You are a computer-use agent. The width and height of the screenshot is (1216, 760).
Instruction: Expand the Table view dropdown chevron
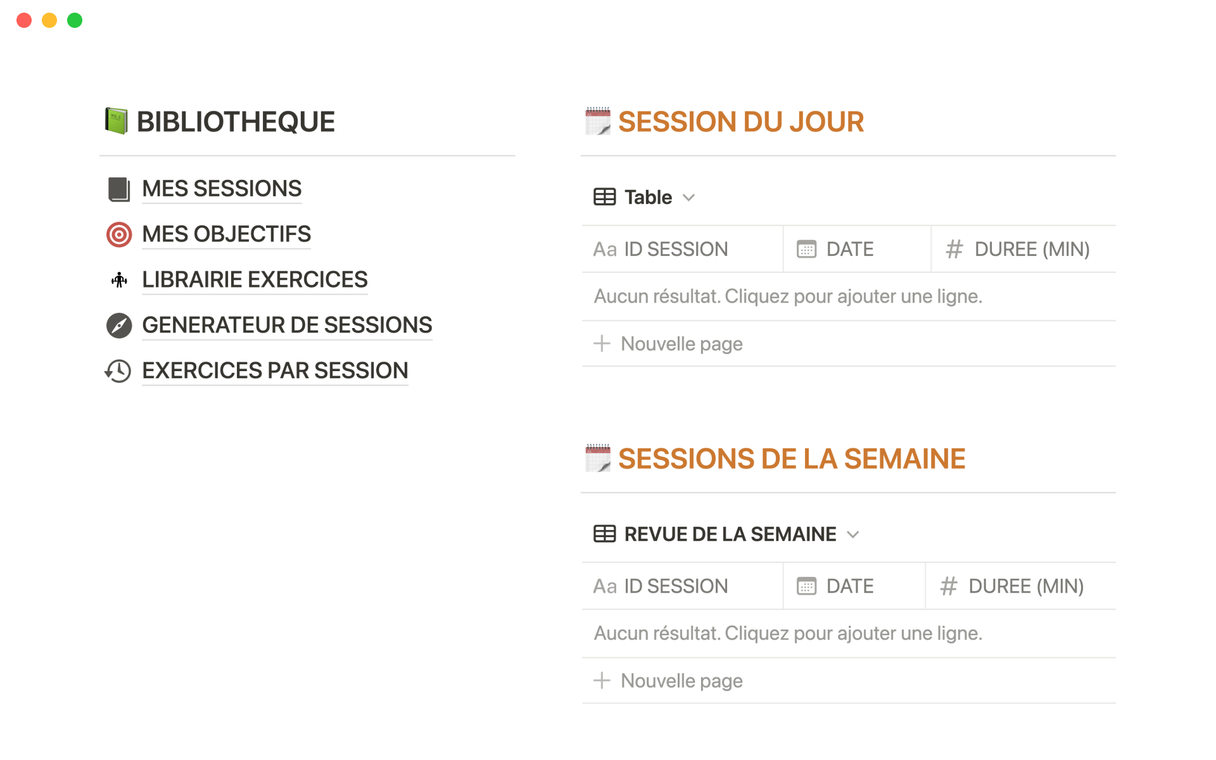coord(689,198)
